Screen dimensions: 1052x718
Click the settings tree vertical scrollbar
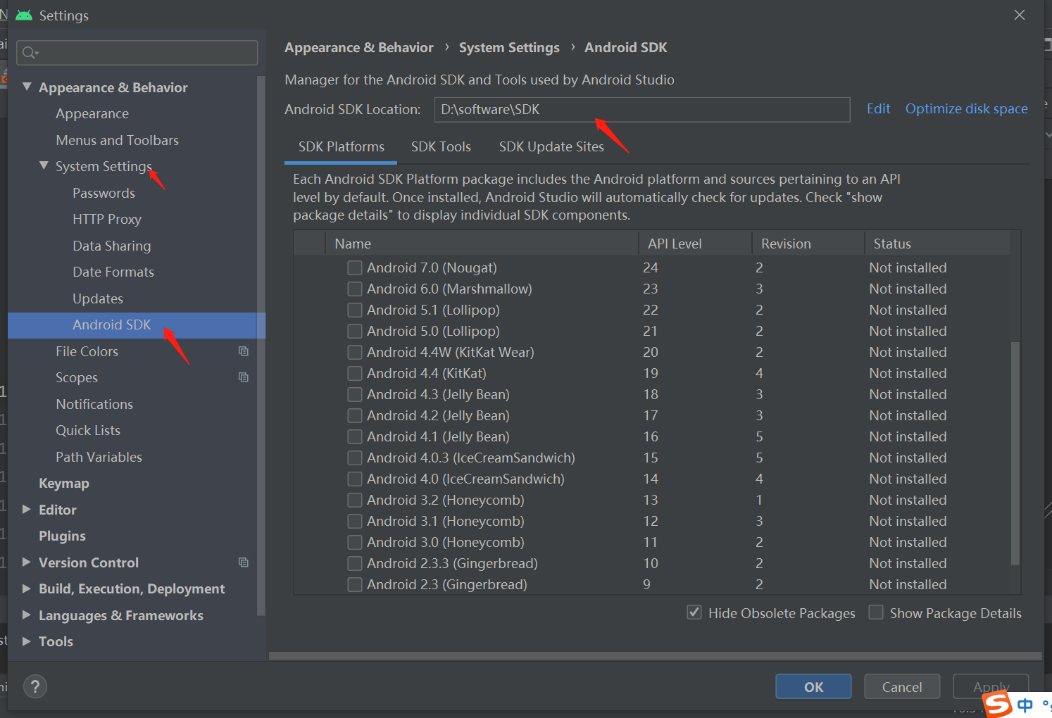point(261,345)
